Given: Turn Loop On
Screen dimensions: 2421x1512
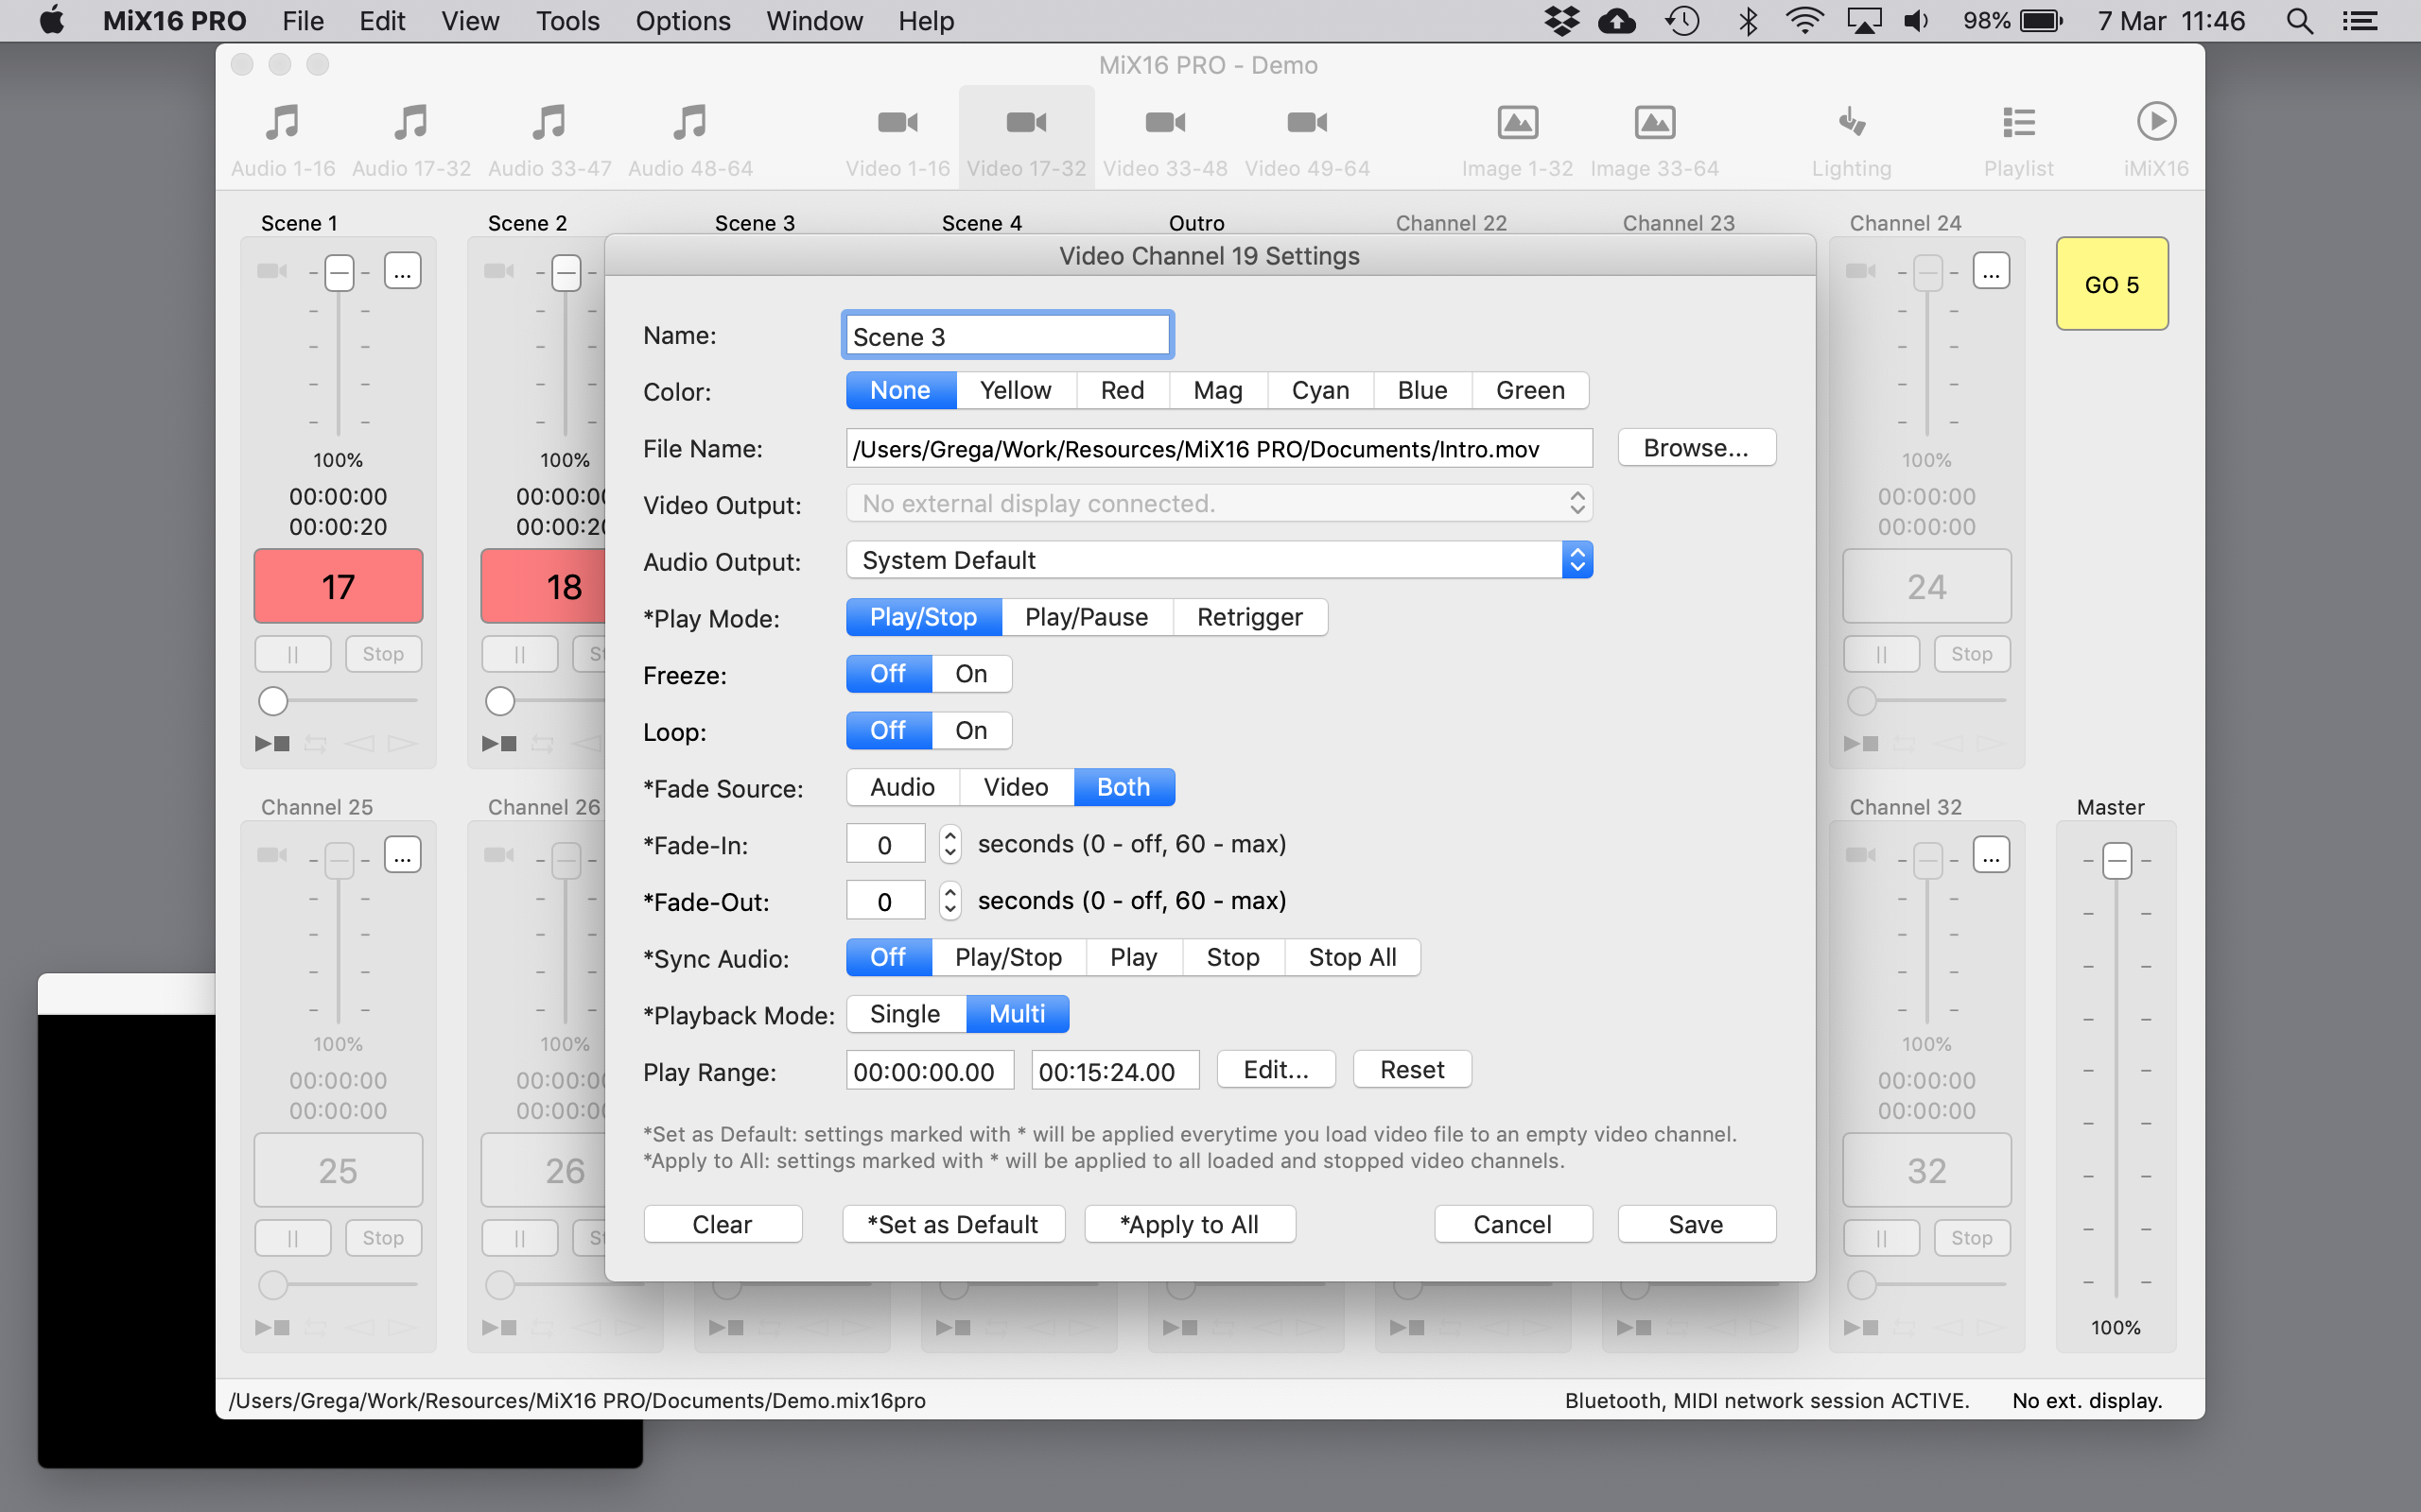Looking at the screenshot, I should [970, 731].
